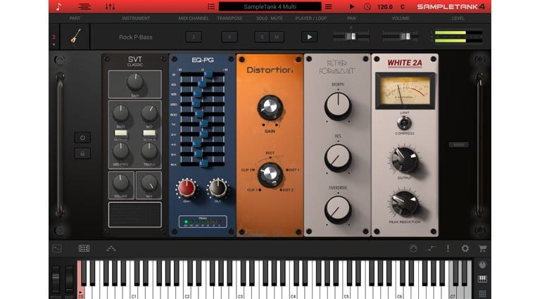The width and height of the screenshot is (542, 299).
Task: Toggle the SVT Ultra Lo switch
Action: [120, 133]
